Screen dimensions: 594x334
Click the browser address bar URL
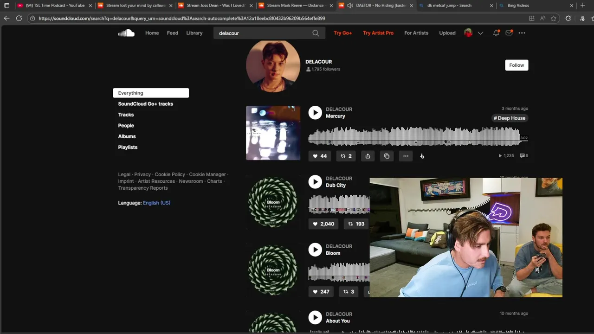(x=181, y=18)
